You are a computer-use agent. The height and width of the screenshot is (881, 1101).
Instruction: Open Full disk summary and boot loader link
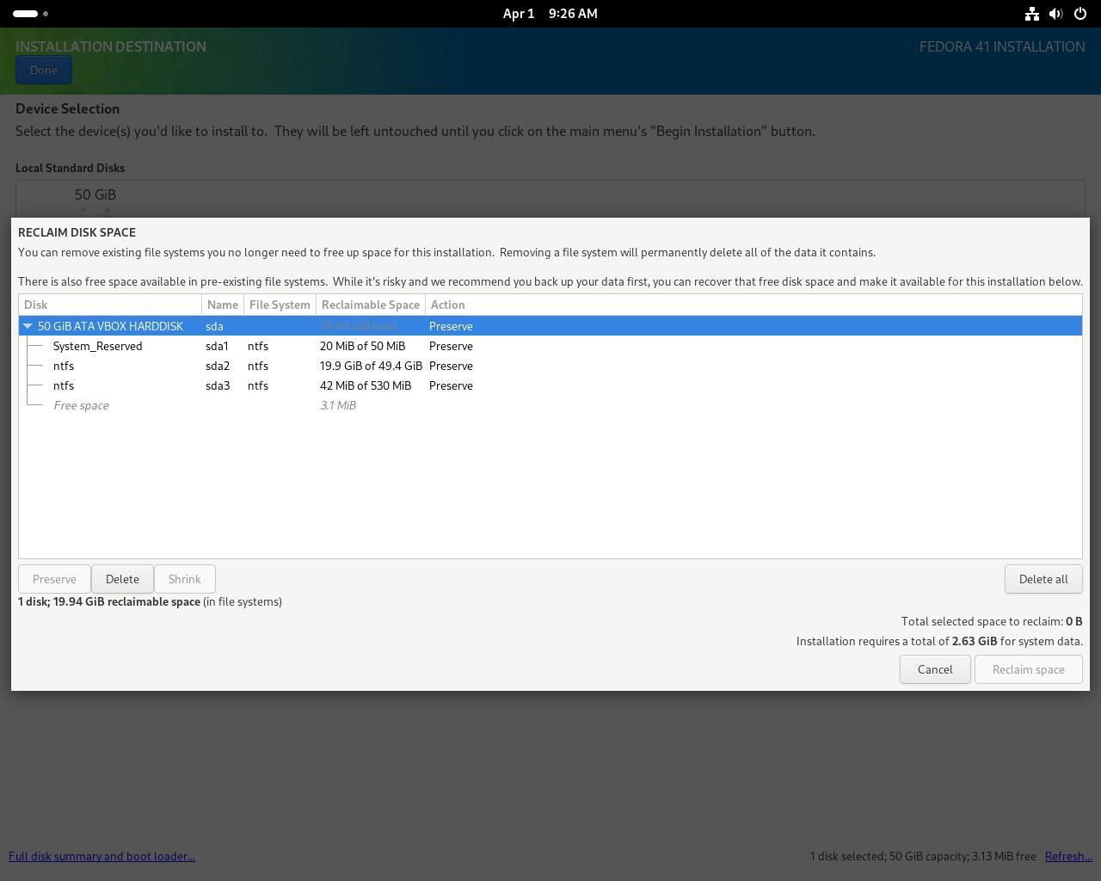(101, 856)
